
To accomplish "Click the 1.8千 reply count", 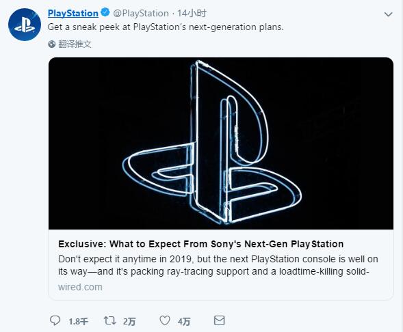I will coord(79,322).
